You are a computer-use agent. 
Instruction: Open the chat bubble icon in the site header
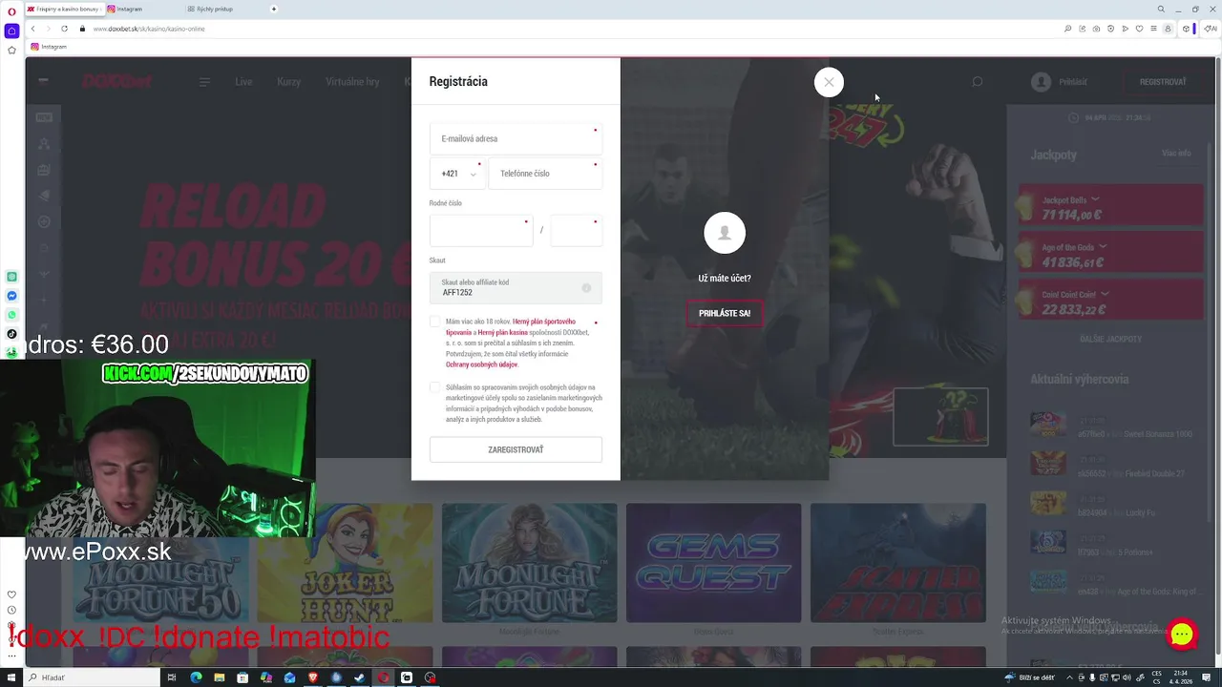977,82
